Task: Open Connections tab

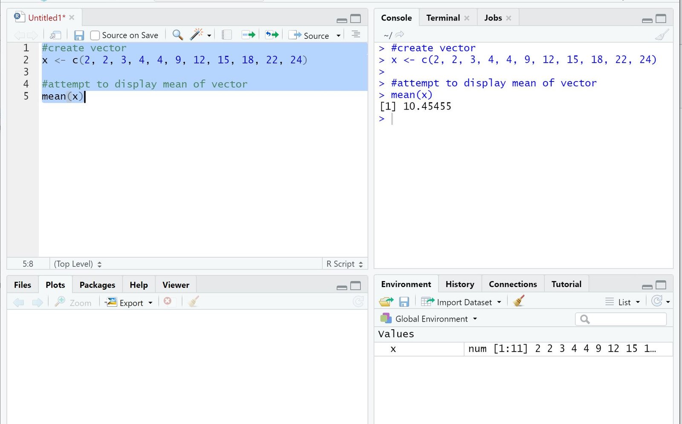Action: click(x=513, y=284)
